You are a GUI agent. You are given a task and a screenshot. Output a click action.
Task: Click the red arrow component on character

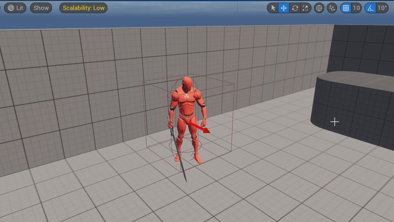point(200,127)
